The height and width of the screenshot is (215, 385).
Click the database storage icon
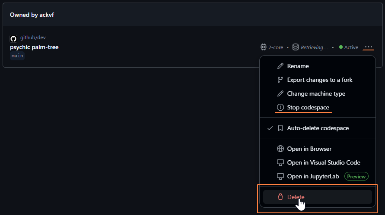296,47
